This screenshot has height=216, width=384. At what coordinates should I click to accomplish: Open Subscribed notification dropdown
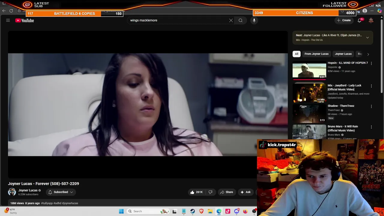coord(61,192)
